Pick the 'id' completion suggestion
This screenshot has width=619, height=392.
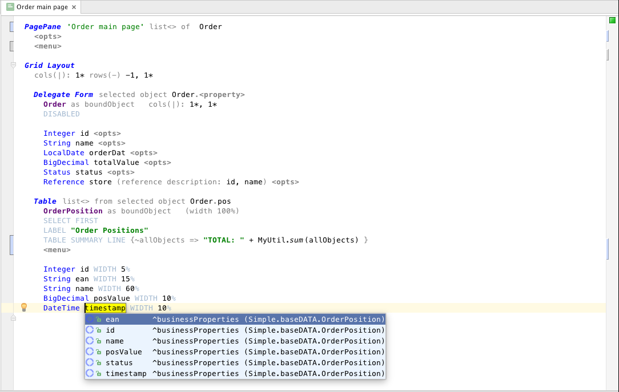pos(110,330)
